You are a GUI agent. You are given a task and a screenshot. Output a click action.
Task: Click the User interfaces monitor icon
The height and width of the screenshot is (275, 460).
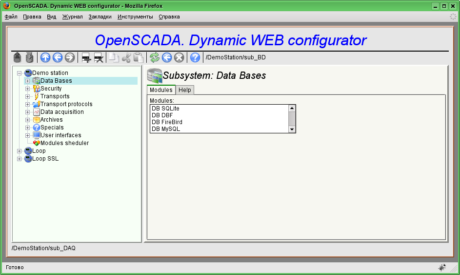37,135
